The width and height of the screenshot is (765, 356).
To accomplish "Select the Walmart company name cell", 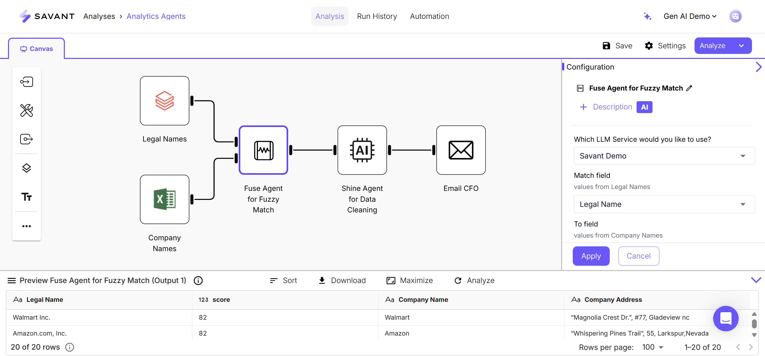I will click(x=471, y=318).
